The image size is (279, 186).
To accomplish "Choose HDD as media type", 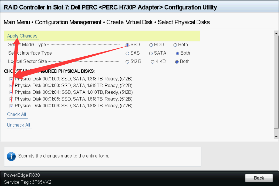I will [x=151, y=45].
